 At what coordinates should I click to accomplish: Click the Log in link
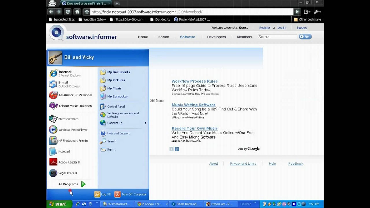pos(282,28)
